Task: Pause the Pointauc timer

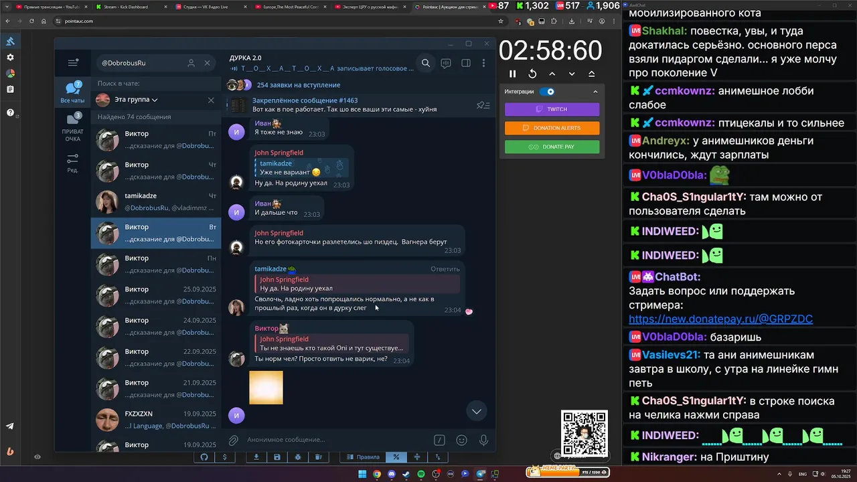Action: (x=513, y=74)
